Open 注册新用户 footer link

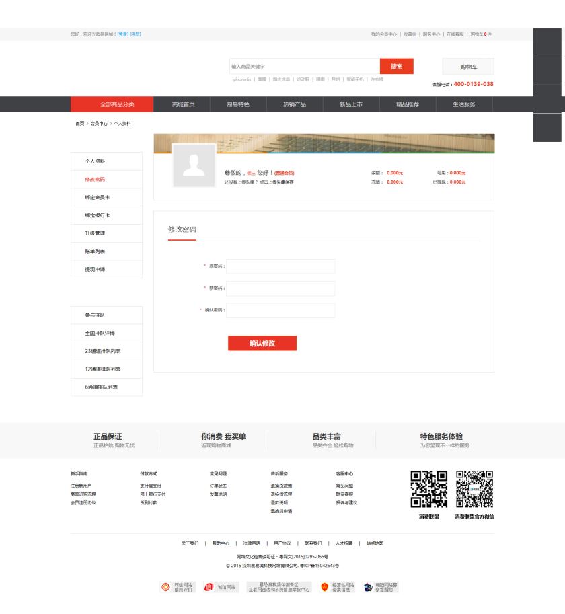pyautogui.click(x=81, y=486)
